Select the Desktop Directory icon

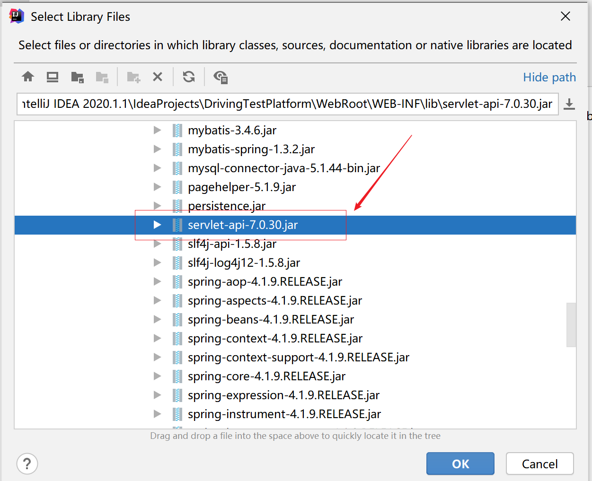tap(52, 77)
